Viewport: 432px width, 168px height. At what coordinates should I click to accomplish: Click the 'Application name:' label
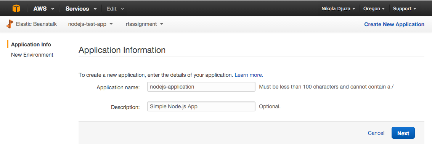tap(118, 87)
